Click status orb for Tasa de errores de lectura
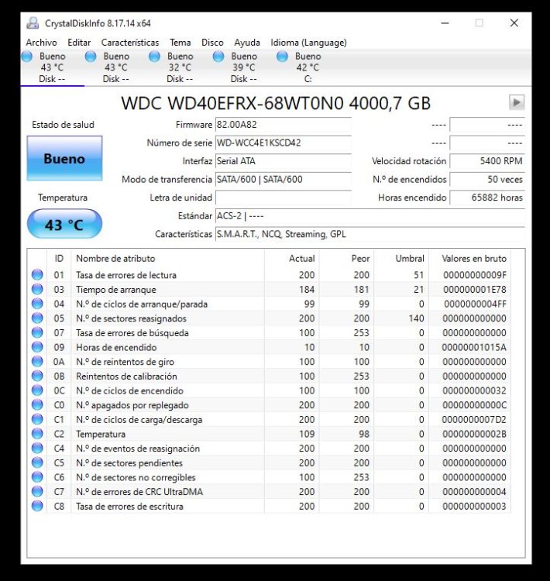 [x=37, y=274]
